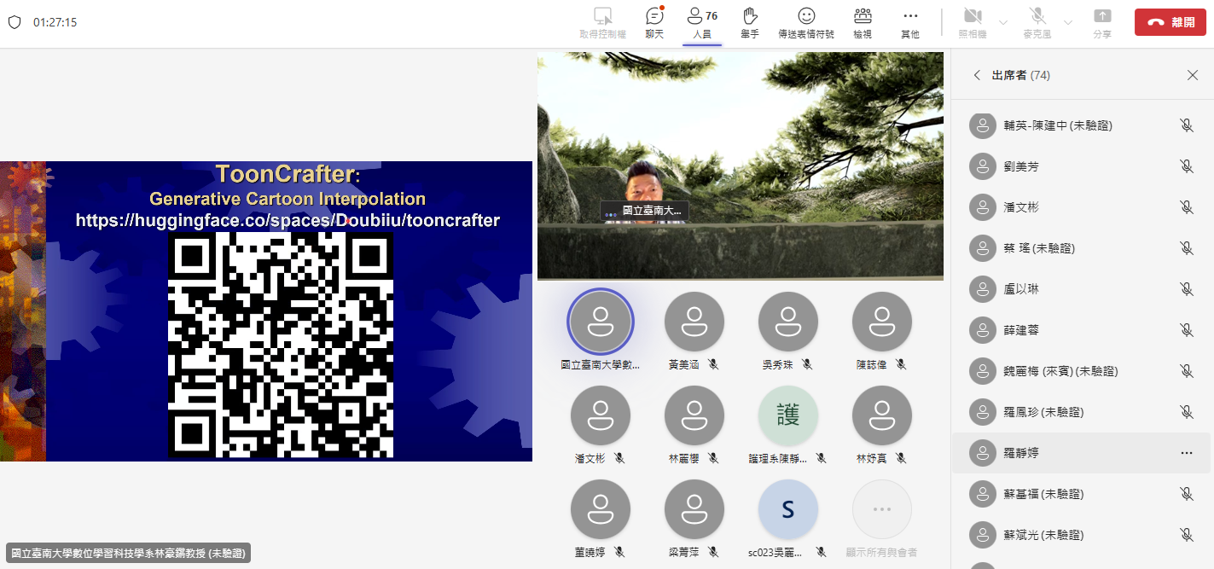Click the avatar icon beside 蘇基福
The width and height of the screenshot is (1214, 569).
[x=983, y=494]
